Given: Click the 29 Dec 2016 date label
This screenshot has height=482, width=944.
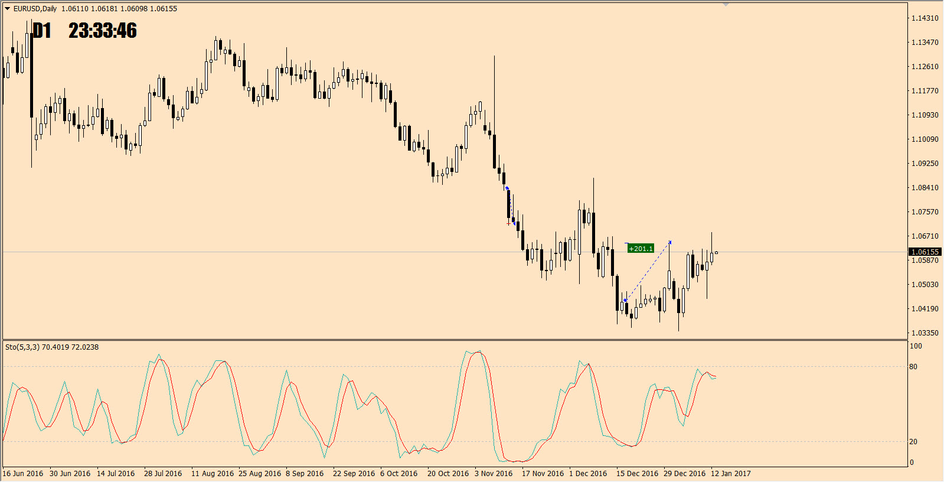Looking at the screenshot, I should click(685, 474).
